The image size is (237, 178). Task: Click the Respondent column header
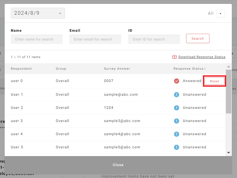(x=21, y=69)
